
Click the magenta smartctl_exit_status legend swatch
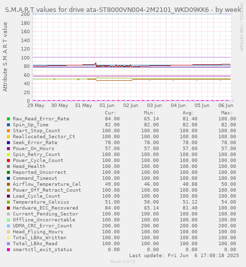[x=8, y=250]
